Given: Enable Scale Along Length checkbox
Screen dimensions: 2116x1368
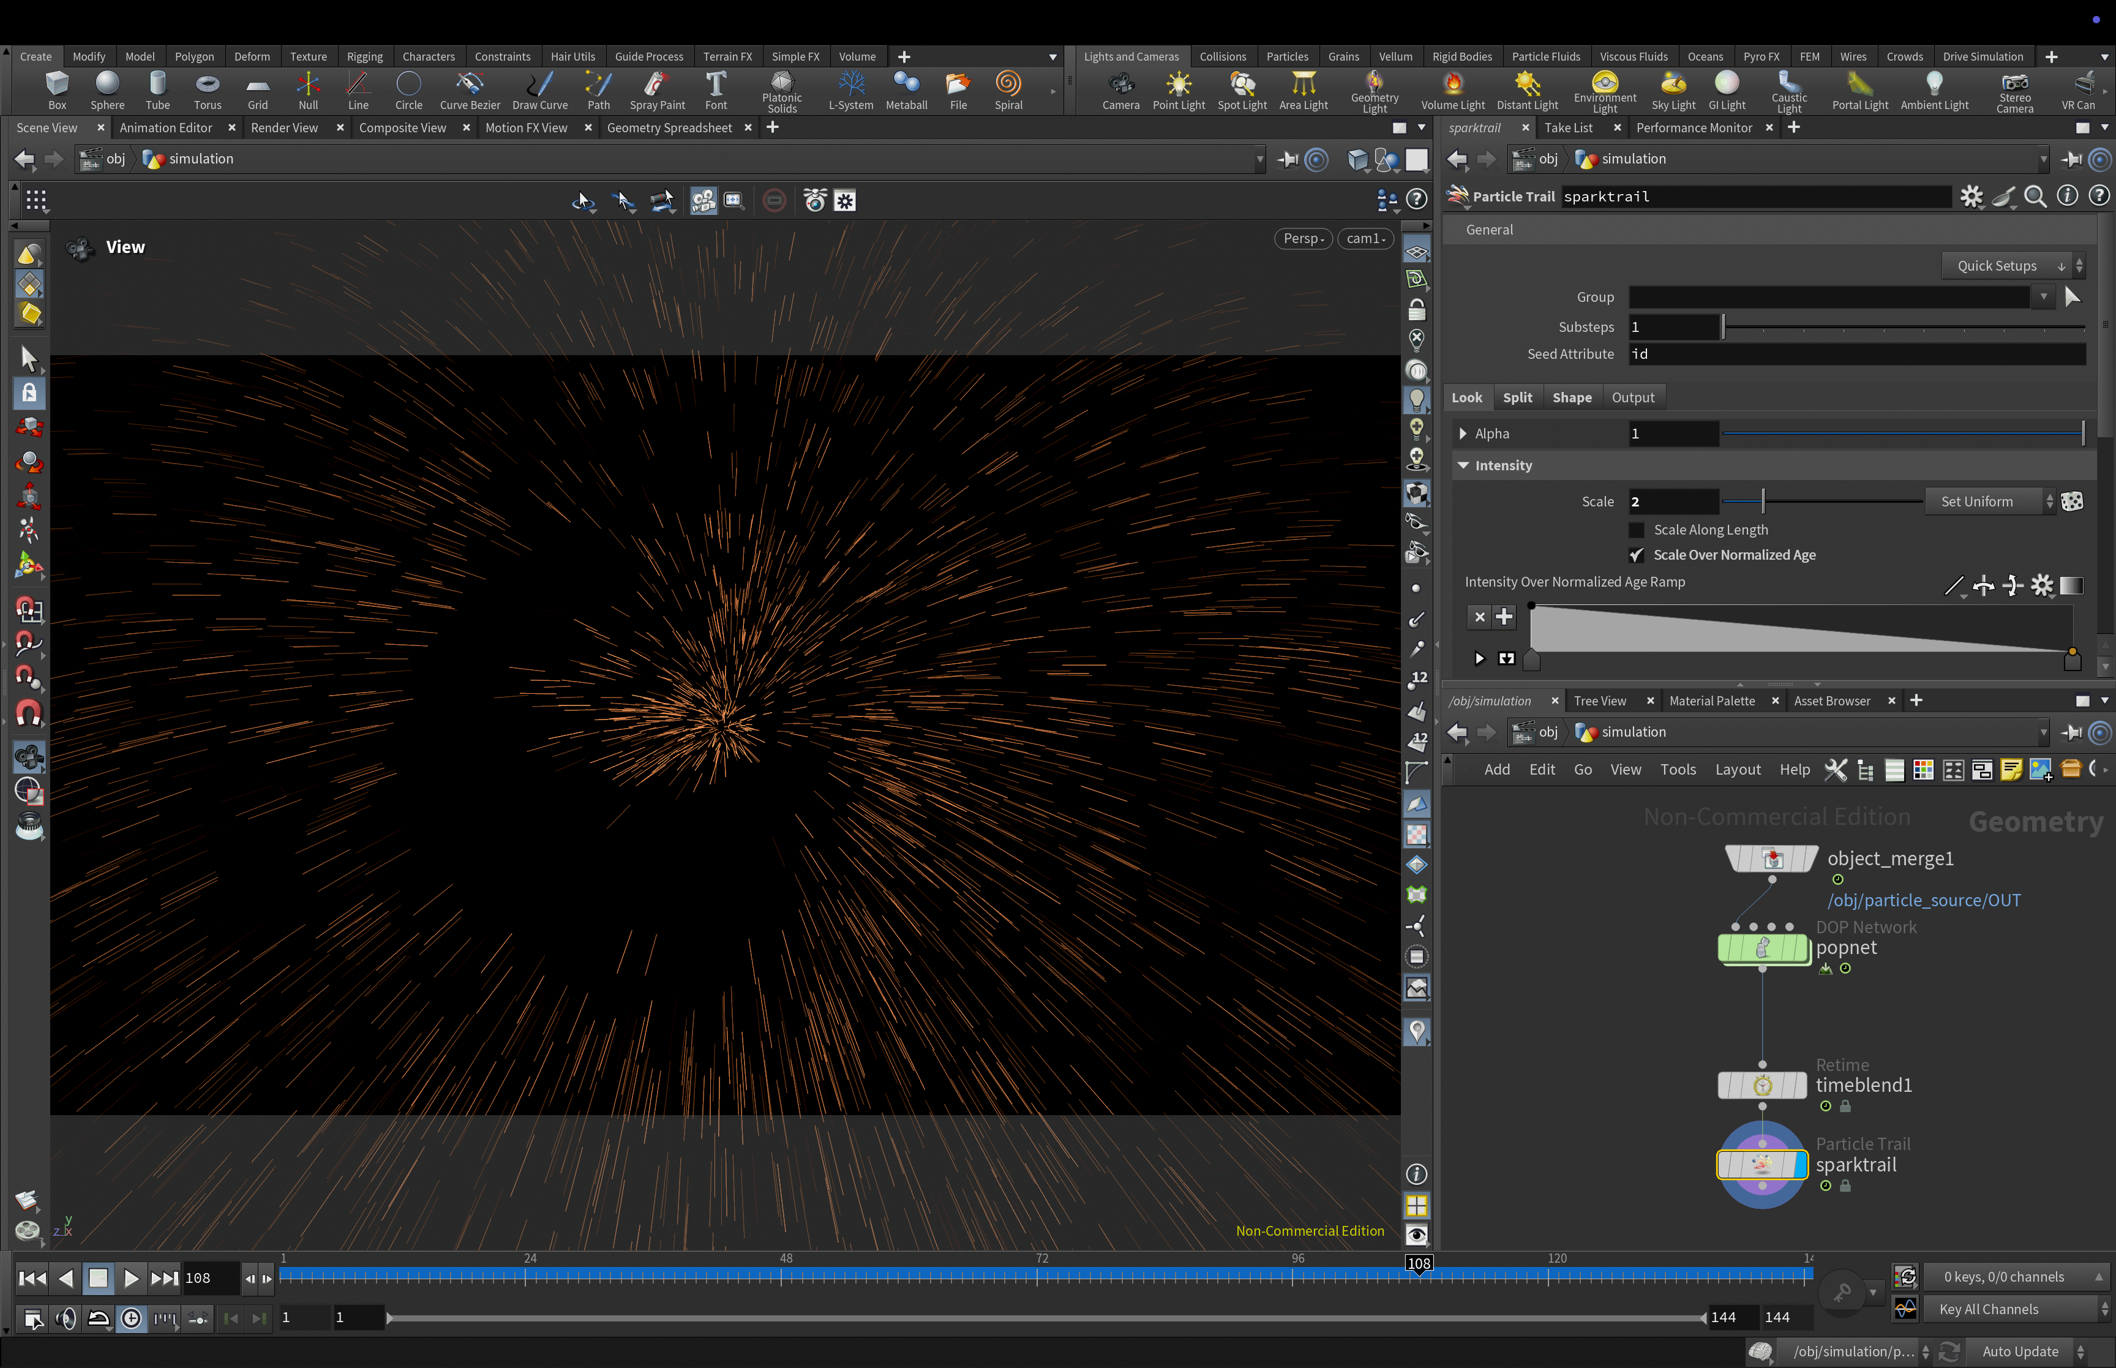Looking at the screenshot, I should [1637, 530].
